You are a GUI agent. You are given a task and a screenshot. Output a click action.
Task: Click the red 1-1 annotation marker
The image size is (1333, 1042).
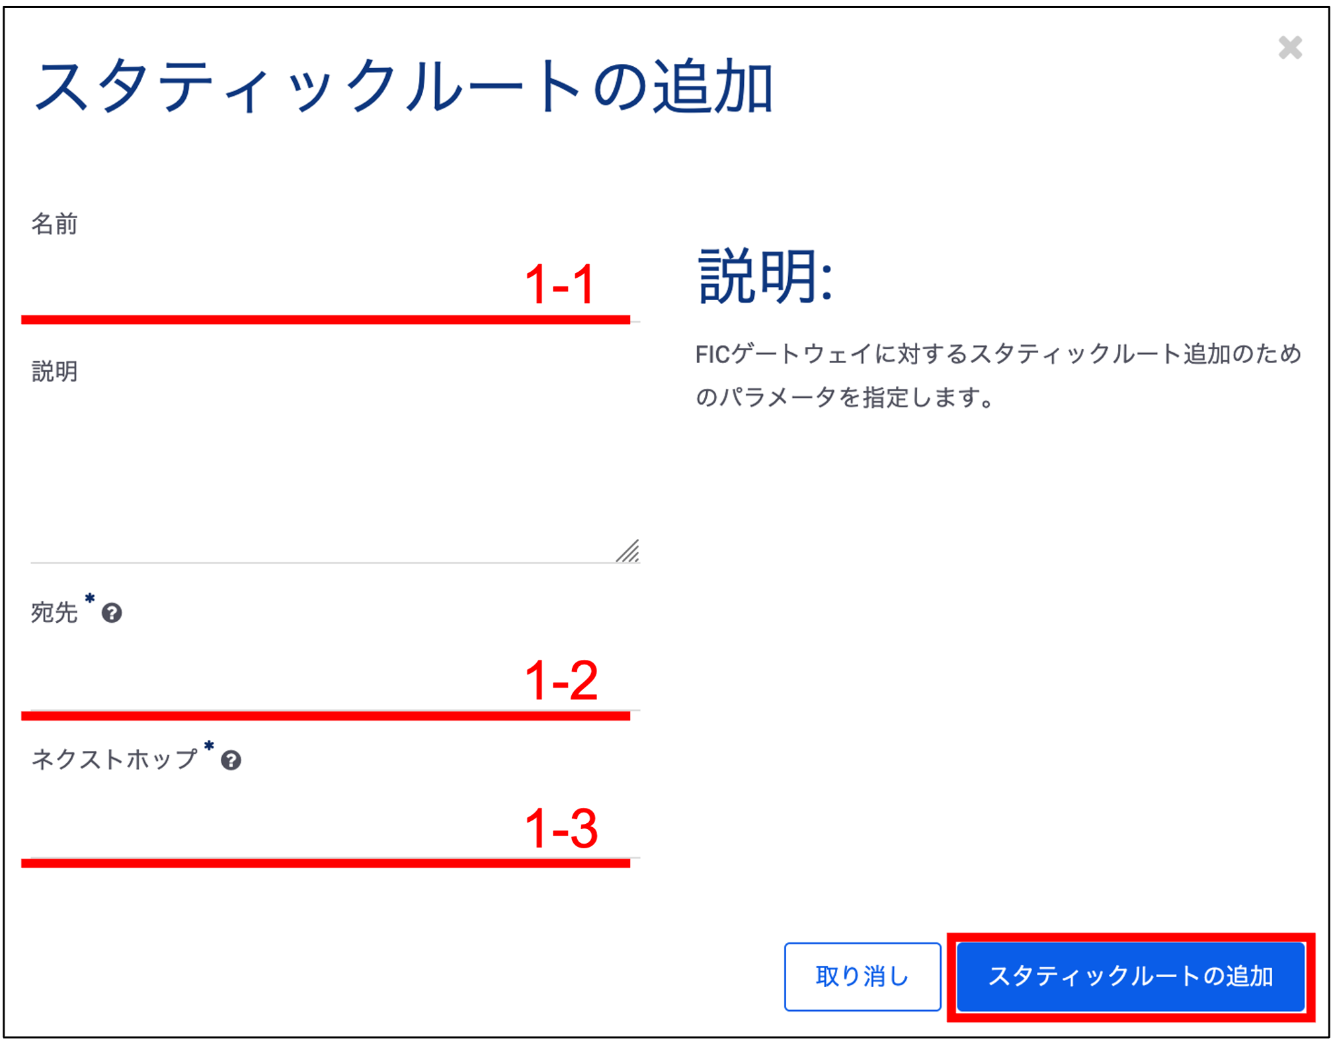pos(559,284)
